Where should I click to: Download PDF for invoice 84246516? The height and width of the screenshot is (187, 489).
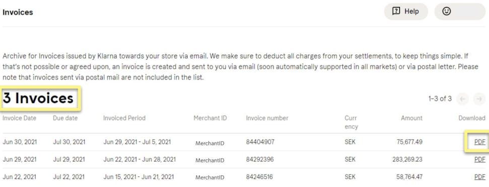click(x=479, y=177)
